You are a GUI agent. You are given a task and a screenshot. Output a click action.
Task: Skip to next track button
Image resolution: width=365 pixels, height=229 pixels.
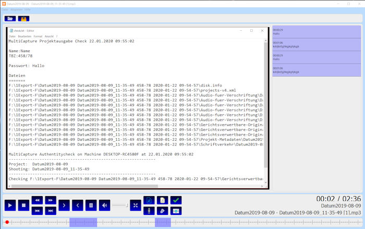click(x=51, y=210)
